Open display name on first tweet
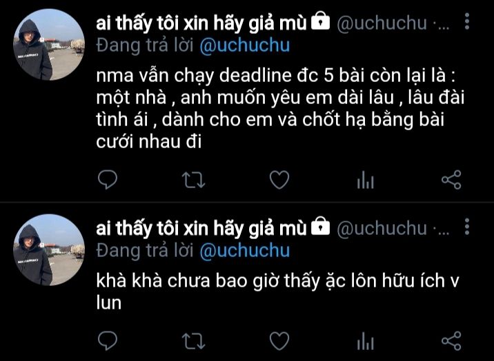The height and width of the screenshot is (361, 494). [x=201, y=23]
